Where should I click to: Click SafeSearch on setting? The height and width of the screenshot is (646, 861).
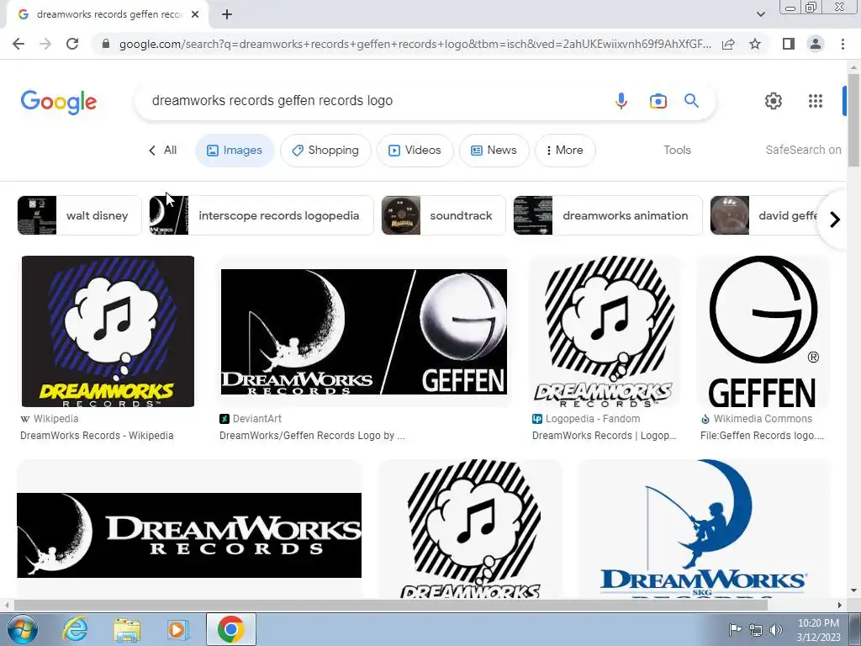pos(803,150)
